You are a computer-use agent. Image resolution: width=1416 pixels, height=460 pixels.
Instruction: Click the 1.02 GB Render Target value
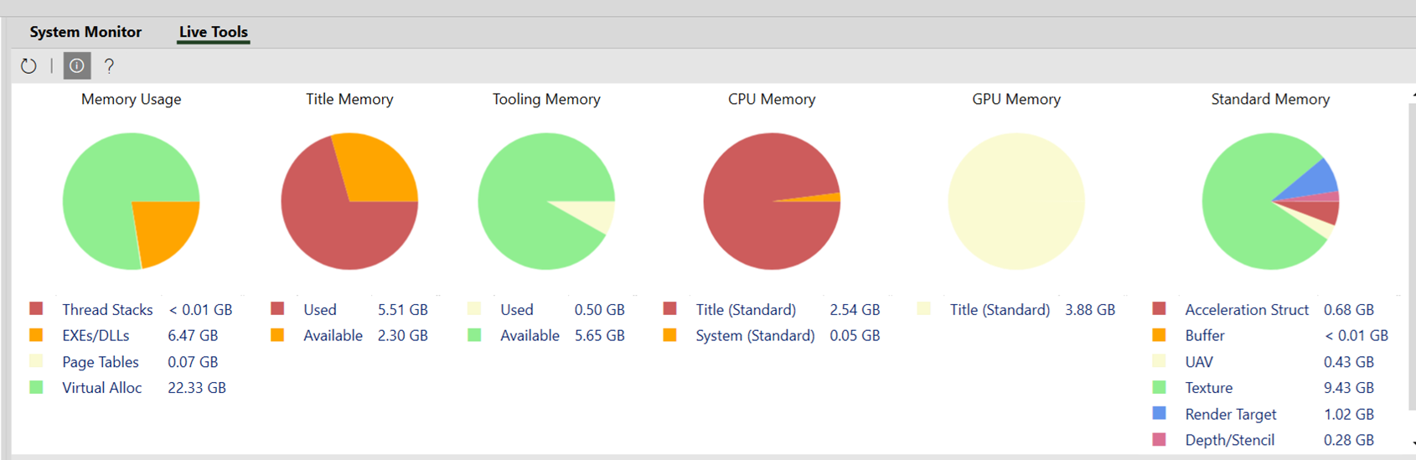(1349, 415)
